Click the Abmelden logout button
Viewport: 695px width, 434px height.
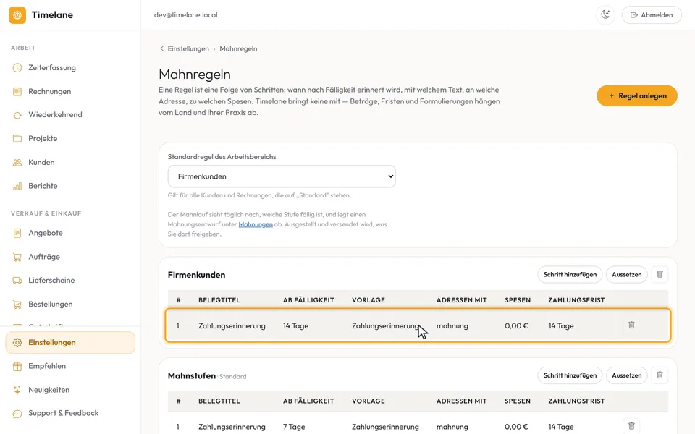click(652, 15)
